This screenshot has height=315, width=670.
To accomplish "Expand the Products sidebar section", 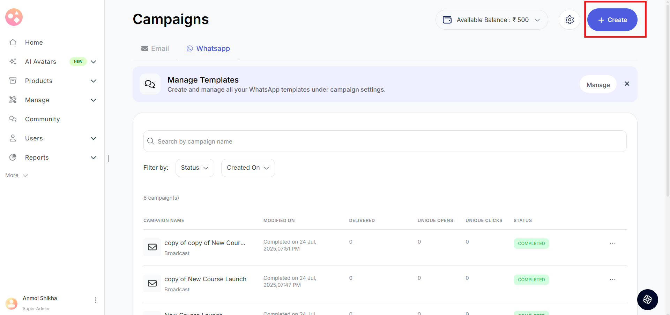I will click(x=93, y=81).
